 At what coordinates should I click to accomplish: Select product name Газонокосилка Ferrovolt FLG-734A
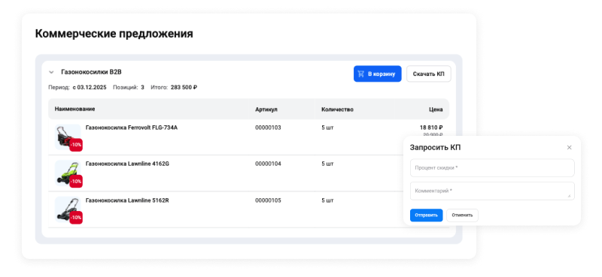(132, 128)
